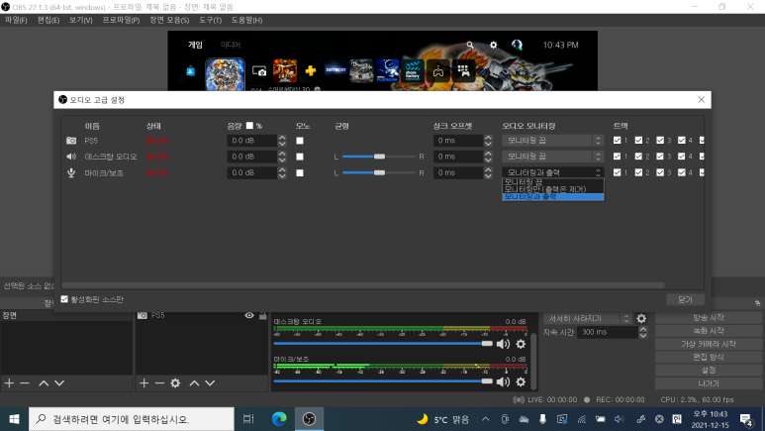Move scene up arrow icon
The height and width of the screenshot is (431, 765).
point(44,383)
